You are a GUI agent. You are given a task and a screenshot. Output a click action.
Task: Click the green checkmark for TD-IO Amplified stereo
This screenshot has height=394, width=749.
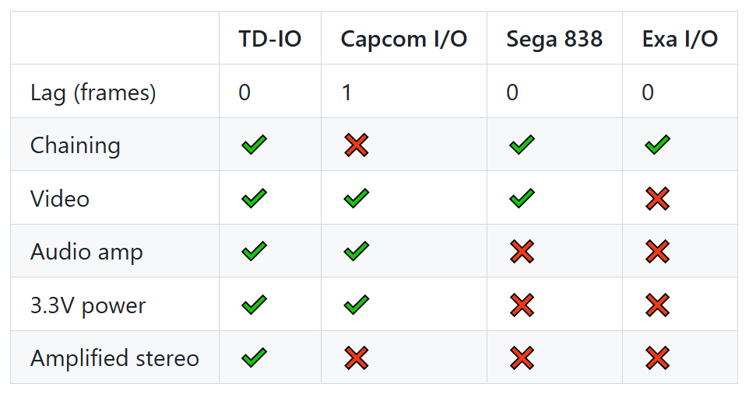[x=254, y=357]
